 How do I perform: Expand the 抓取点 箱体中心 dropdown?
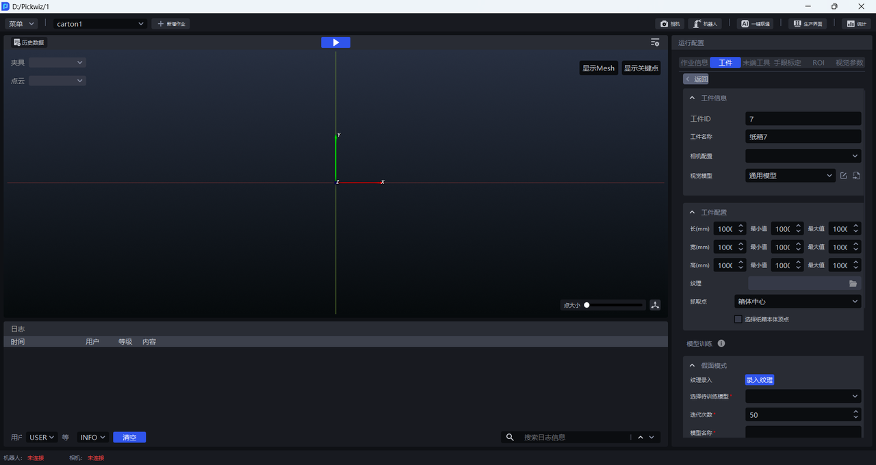797,302
